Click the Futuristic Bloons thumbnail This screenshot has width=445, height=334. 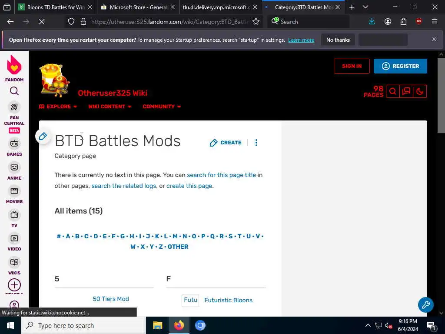(x=190, y=300)
